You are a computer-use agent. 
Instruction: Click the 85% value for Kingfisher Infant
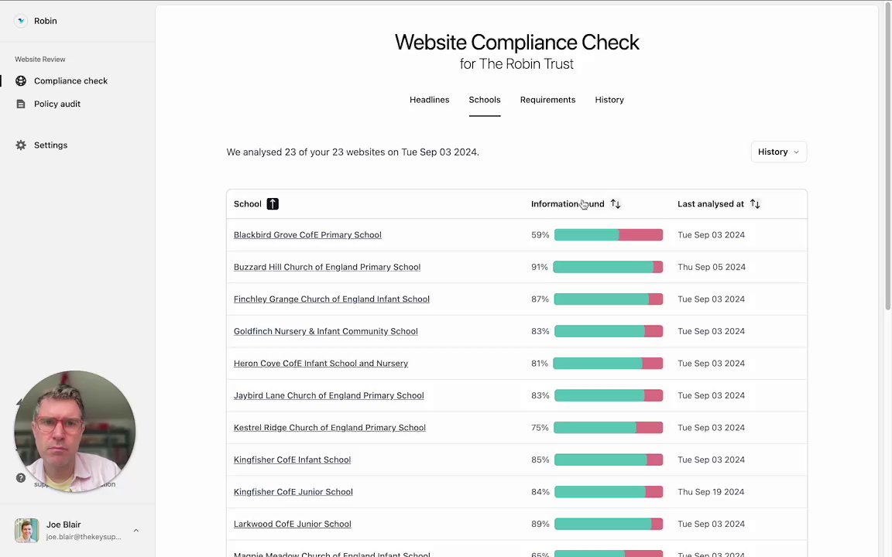pyautogui.click(x=540, y=460)
